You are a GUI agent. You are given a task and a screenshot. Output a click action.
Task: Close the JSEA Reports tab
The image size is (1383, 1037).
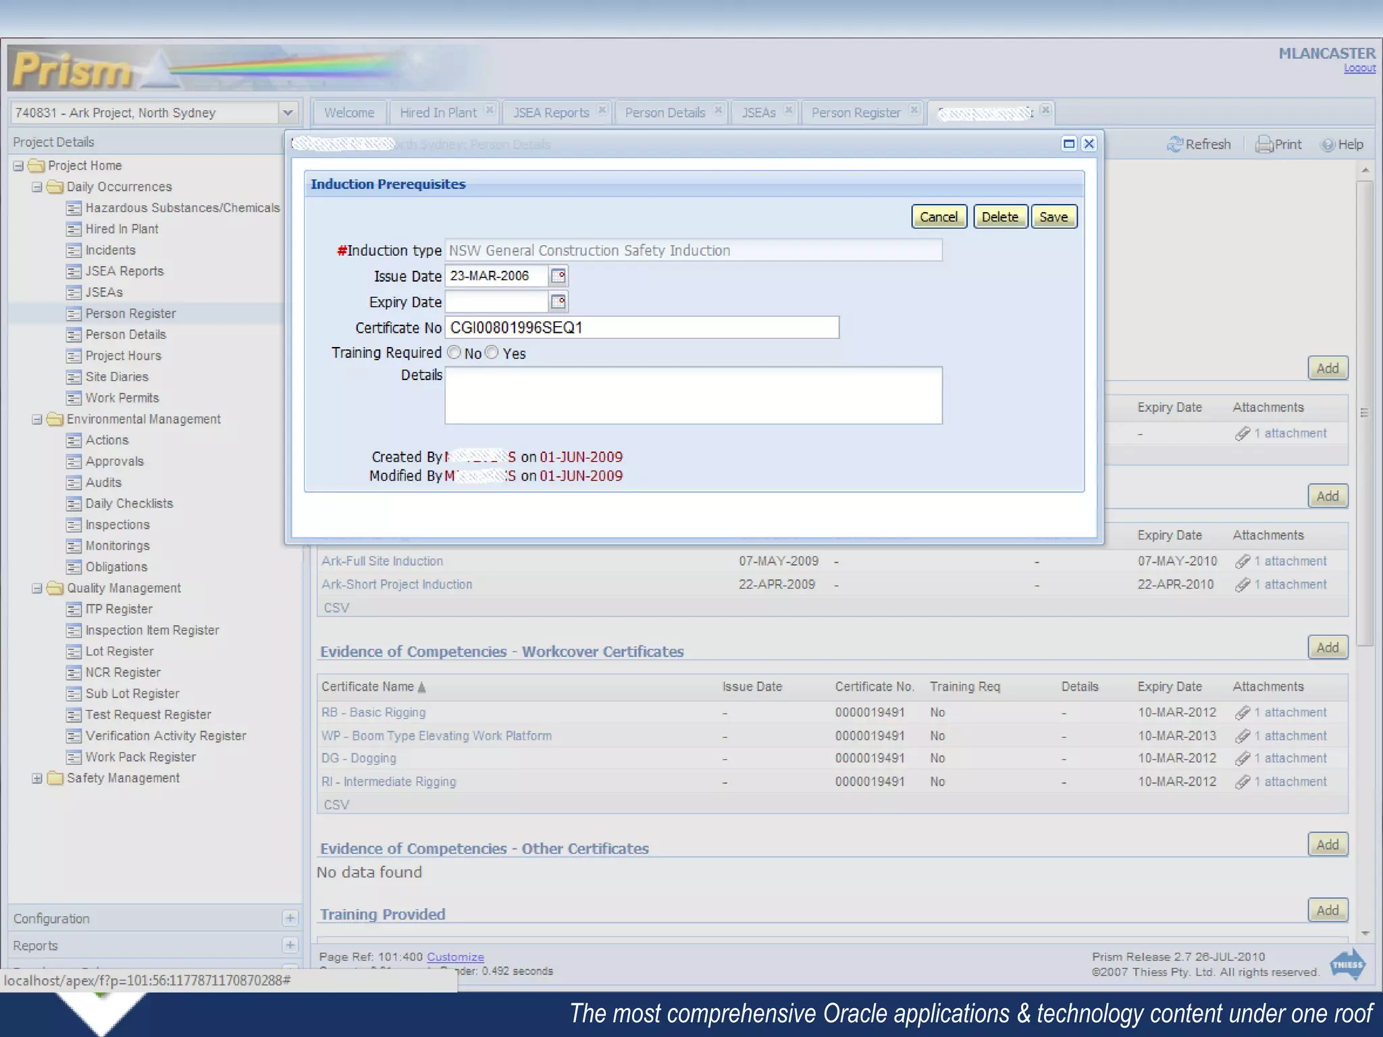[x=602, y=110]
